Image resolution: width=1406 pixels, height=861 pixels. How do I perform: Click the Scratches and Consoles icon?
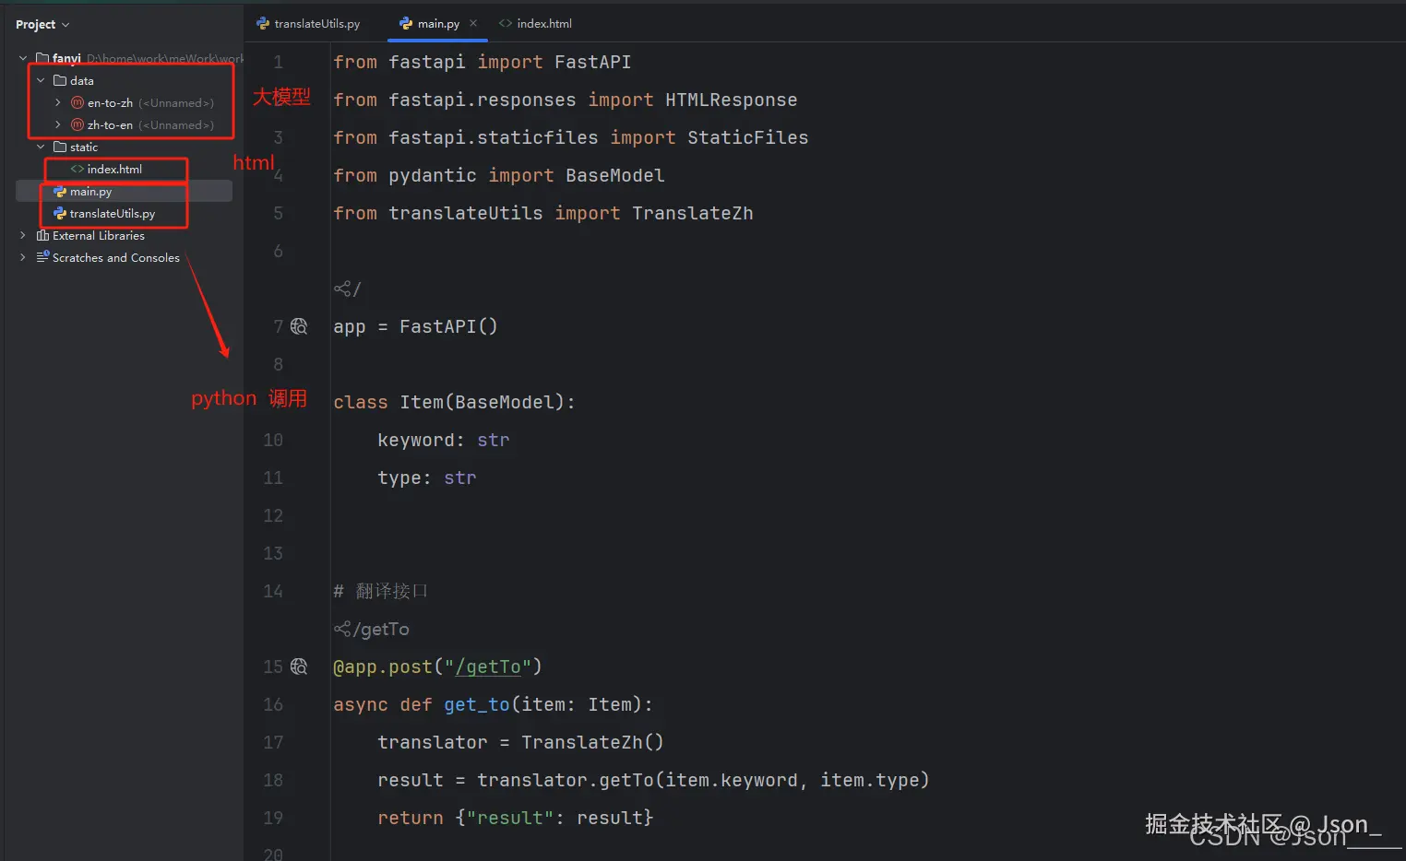42,257
